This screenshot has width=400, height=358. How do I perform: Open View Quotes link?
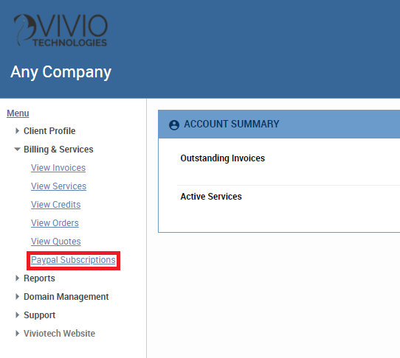coord(56,242)
